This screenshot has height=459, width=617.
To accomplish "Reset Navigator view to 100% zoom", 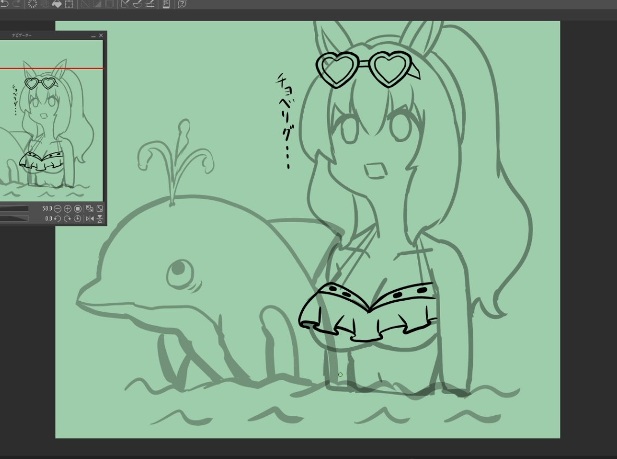I will (78, 208).
